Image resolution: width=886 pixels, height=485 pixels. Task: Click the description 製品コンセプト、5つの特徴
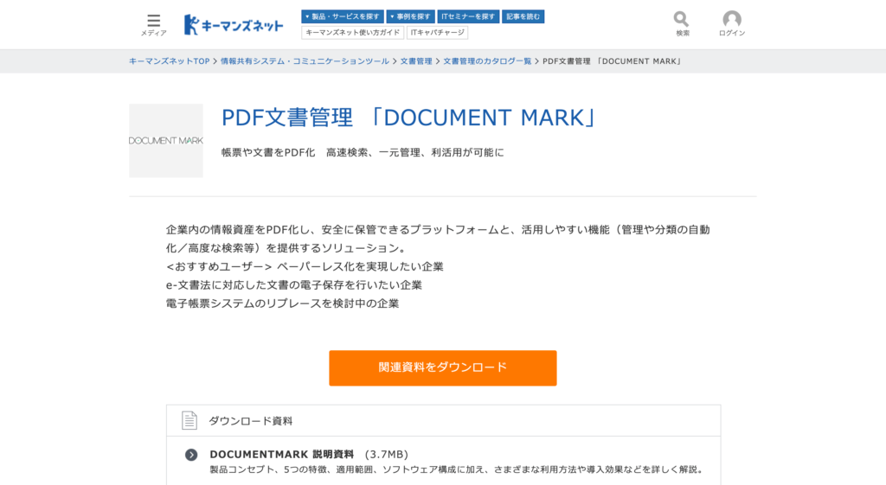coord(457,469)
